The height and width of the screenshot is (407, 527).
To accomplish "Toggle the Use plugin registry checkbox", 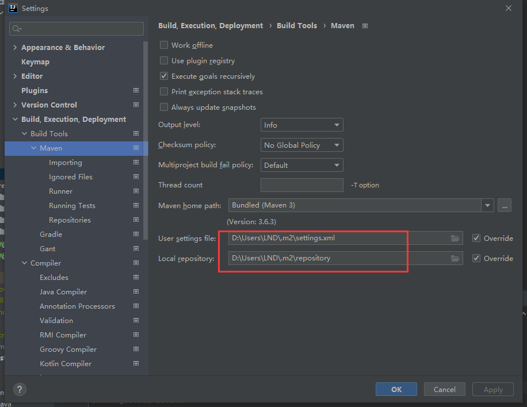I will pyautogui.click(x=164, y=60).
